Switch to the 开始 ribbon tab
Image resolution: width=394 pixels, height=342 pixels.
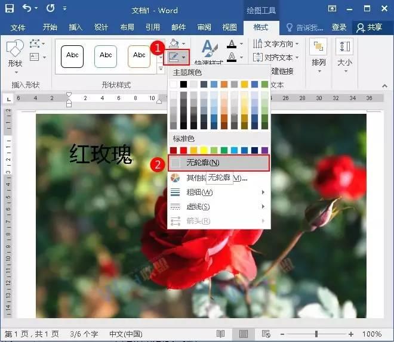tap(50, 27)
